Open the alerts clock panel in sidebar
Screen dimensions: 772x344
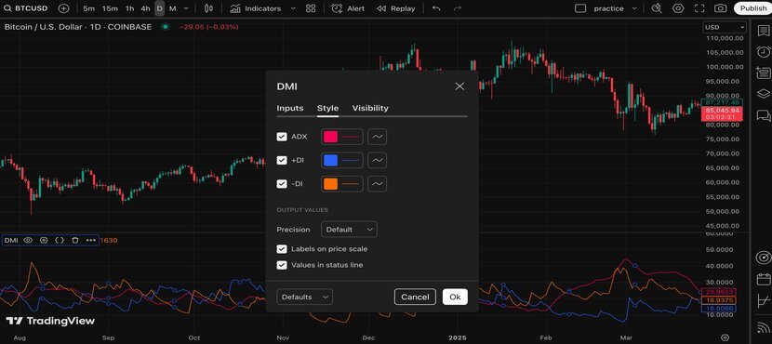point(763,52)
